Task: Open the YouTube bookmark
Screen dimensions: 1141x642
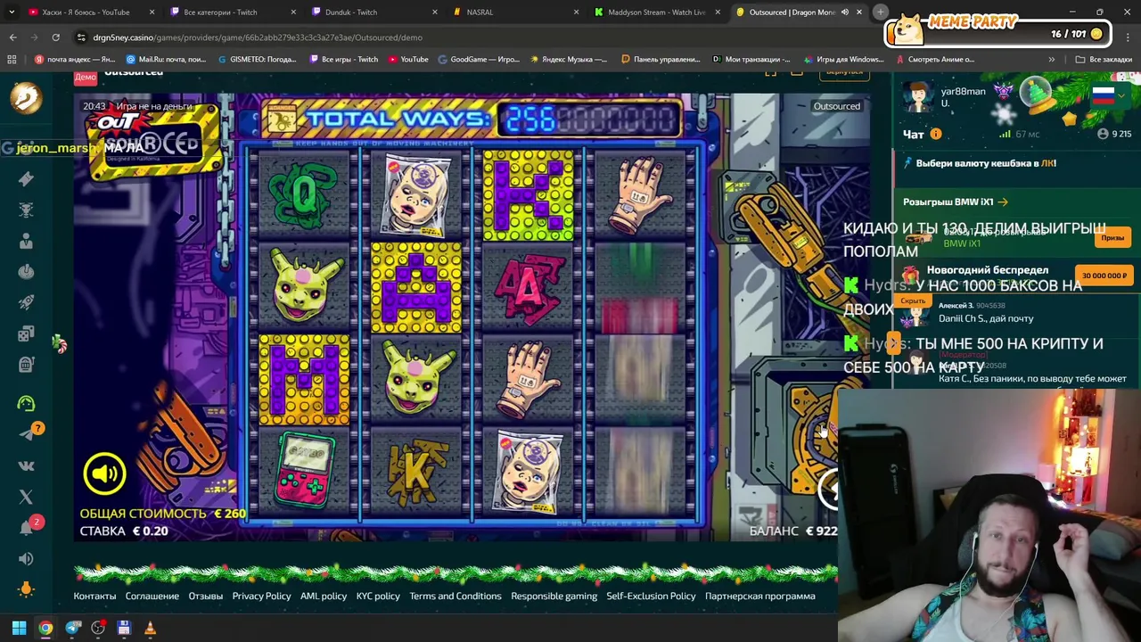Action: coord(408,60)
